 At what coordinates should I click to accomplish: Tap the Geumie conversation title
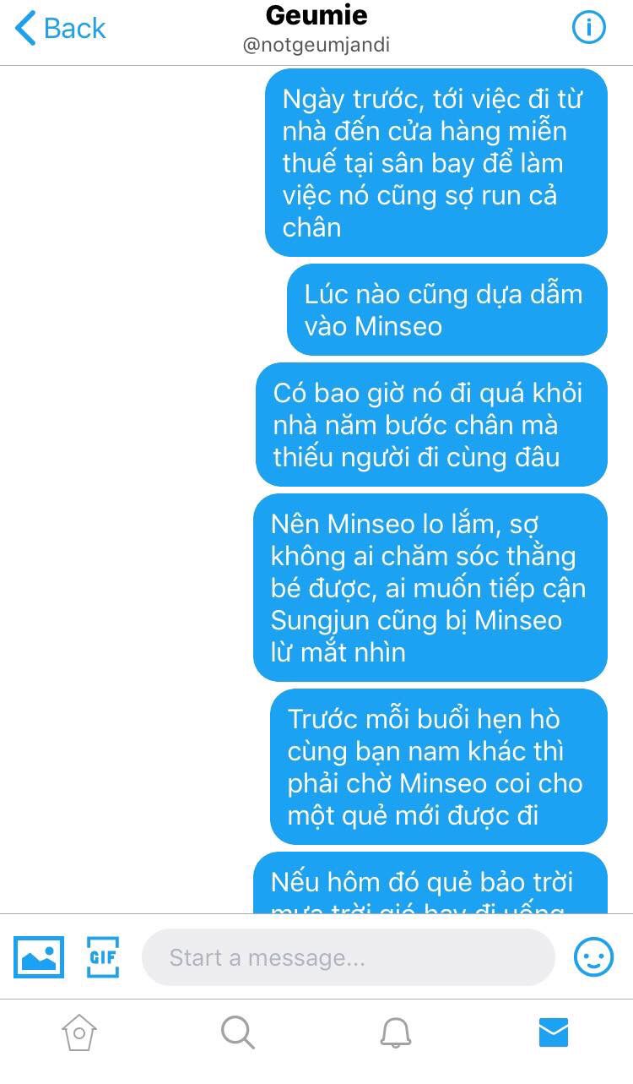pos(316,15)
